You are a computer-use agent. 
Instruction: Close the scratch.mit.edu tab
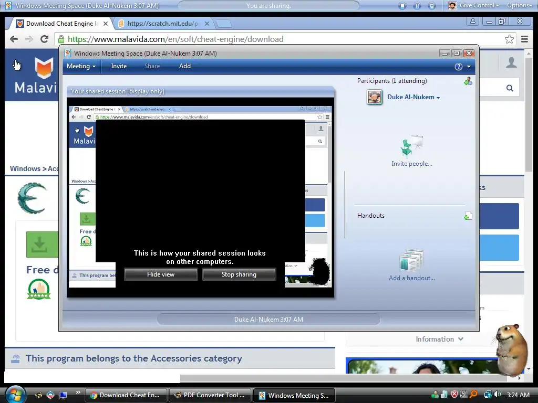(207, 24)
